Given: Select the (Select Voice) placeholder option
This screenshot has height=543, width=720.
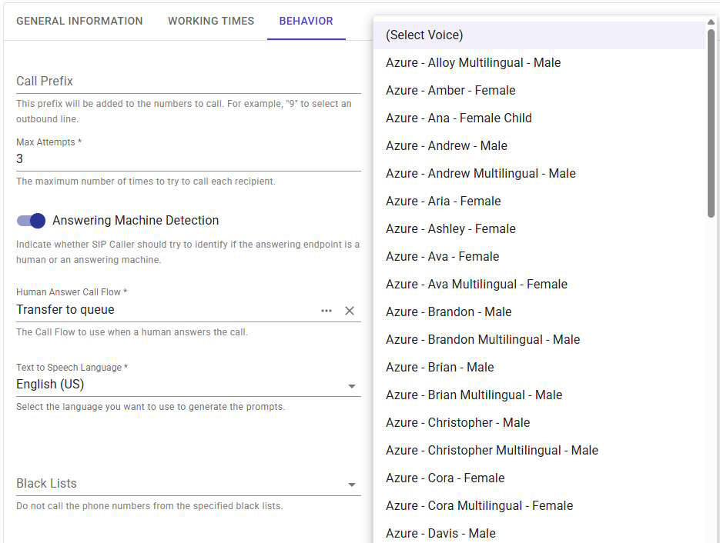Looking at the screenshot, I should [x=424, y=35].
